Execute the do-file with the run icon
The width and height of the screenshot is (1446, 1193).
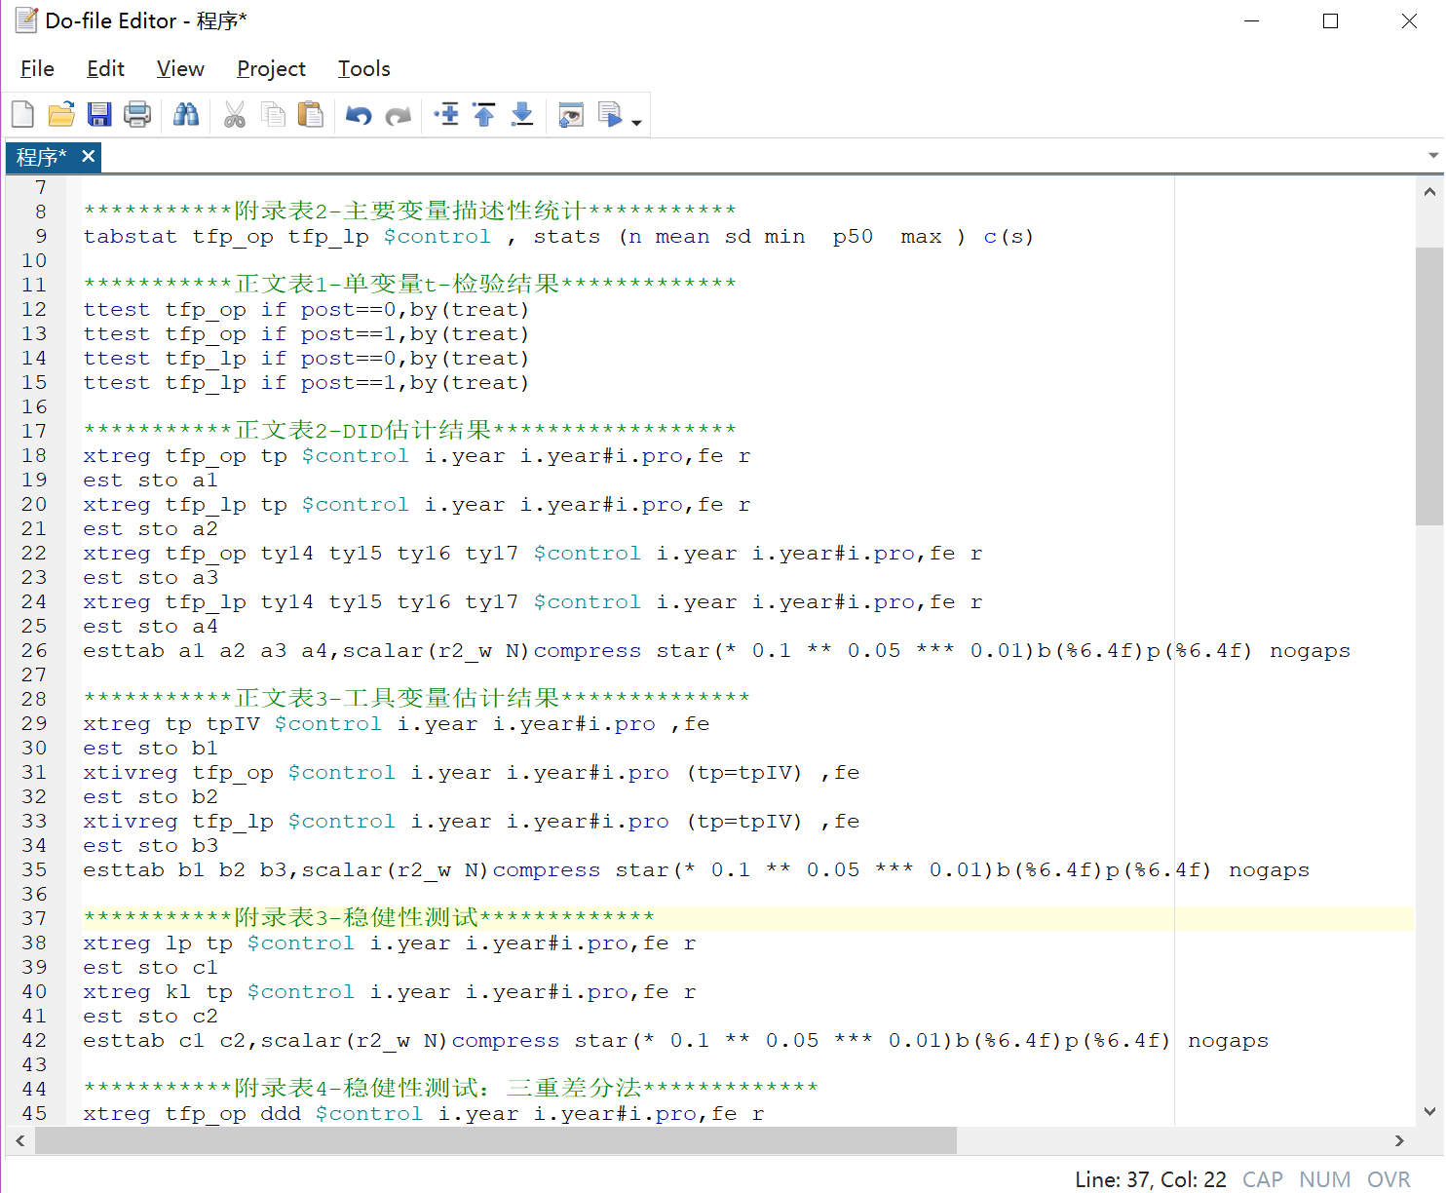click(x=610, y=115)
